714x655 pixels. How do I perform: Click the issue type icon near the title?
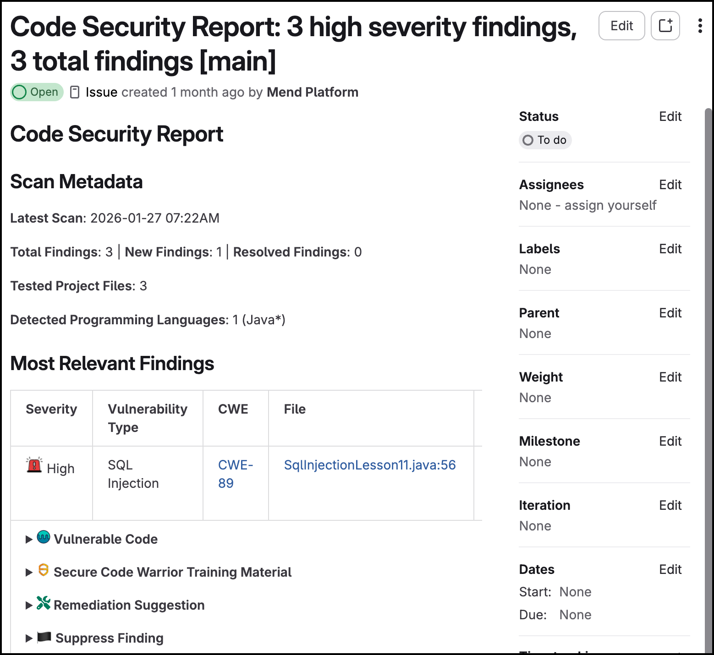pyautogui.click(x=75, y=92)
